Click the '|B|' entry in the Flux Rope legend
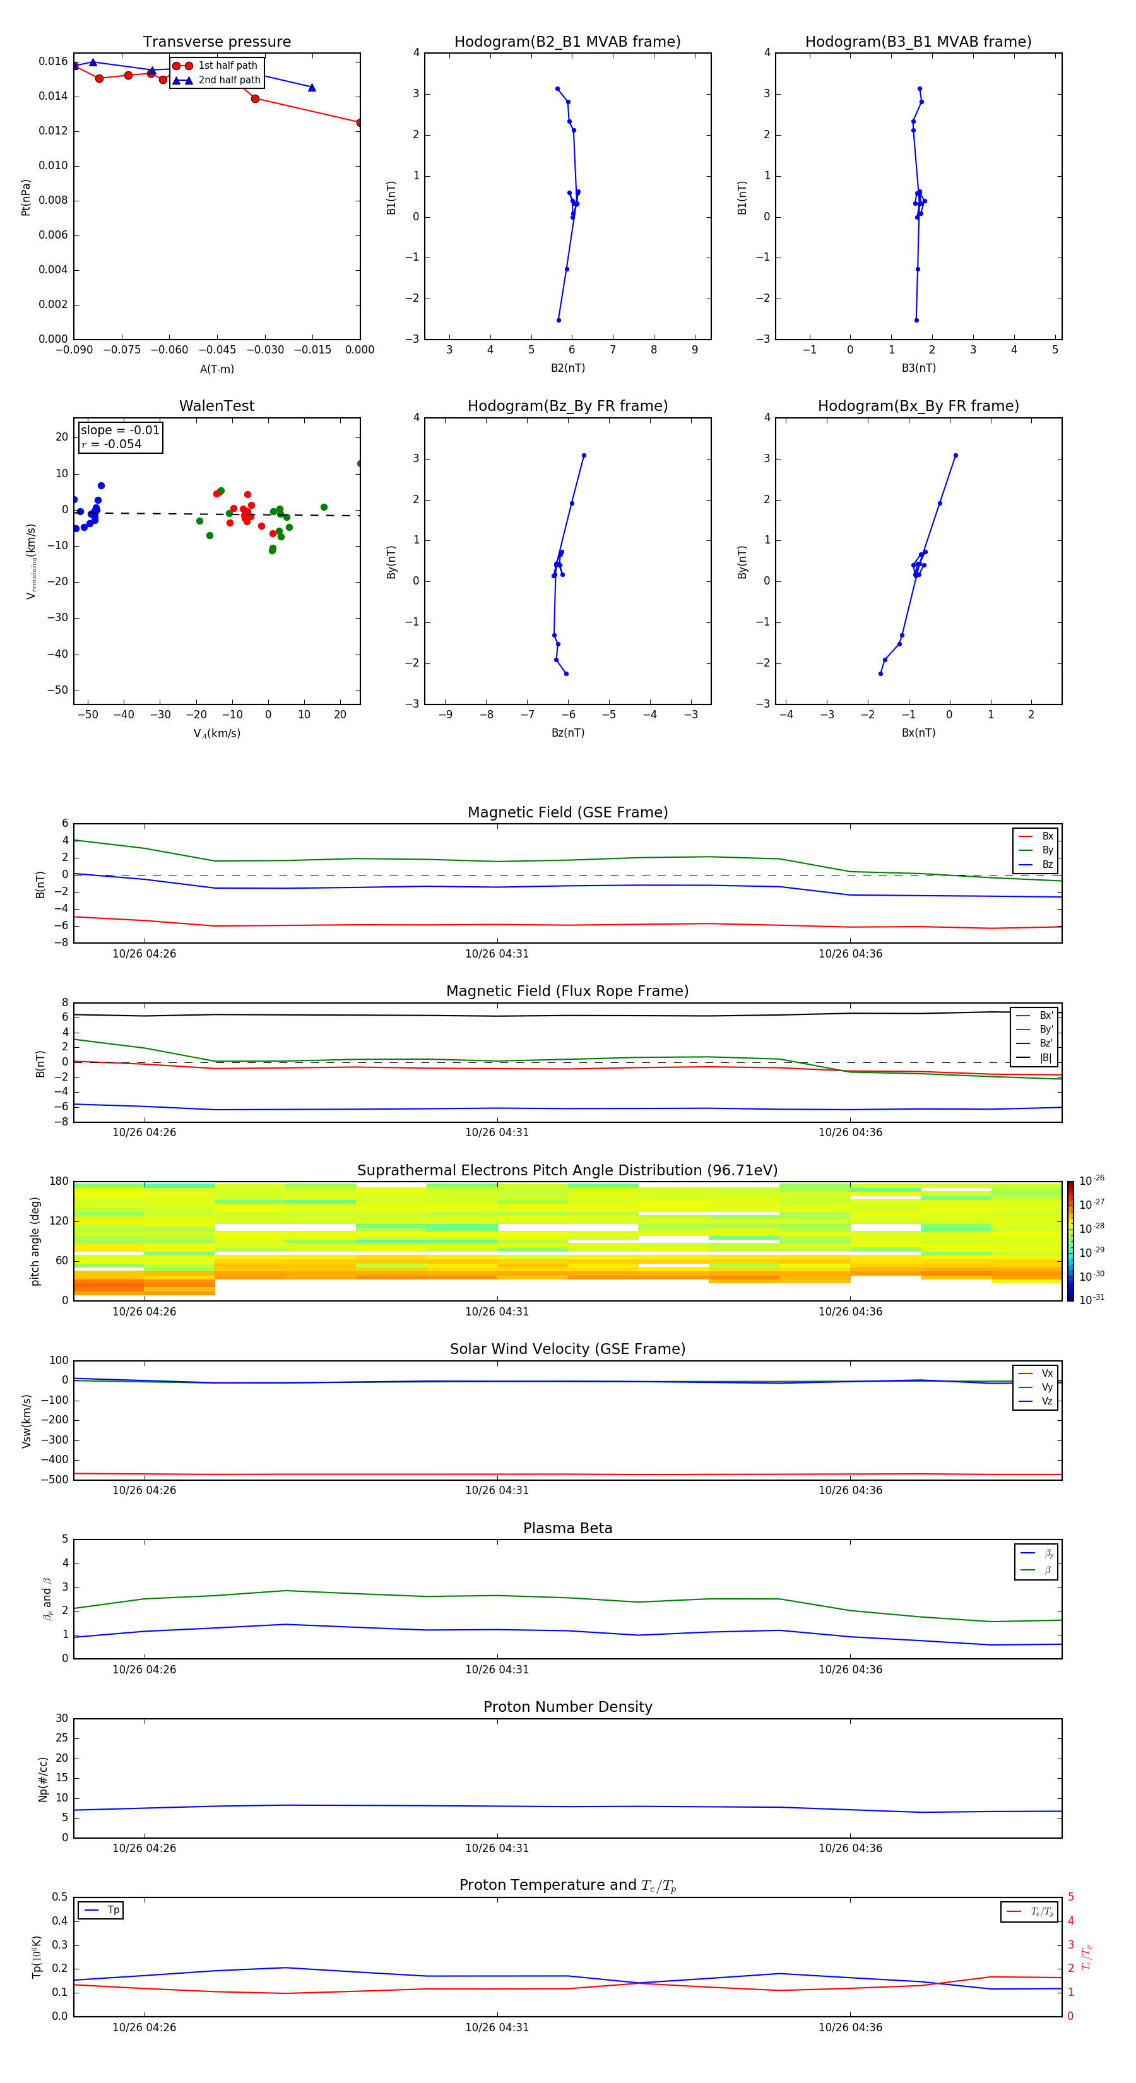This screenshot has width=1136, height=2083. [x=1034, y=1058]
